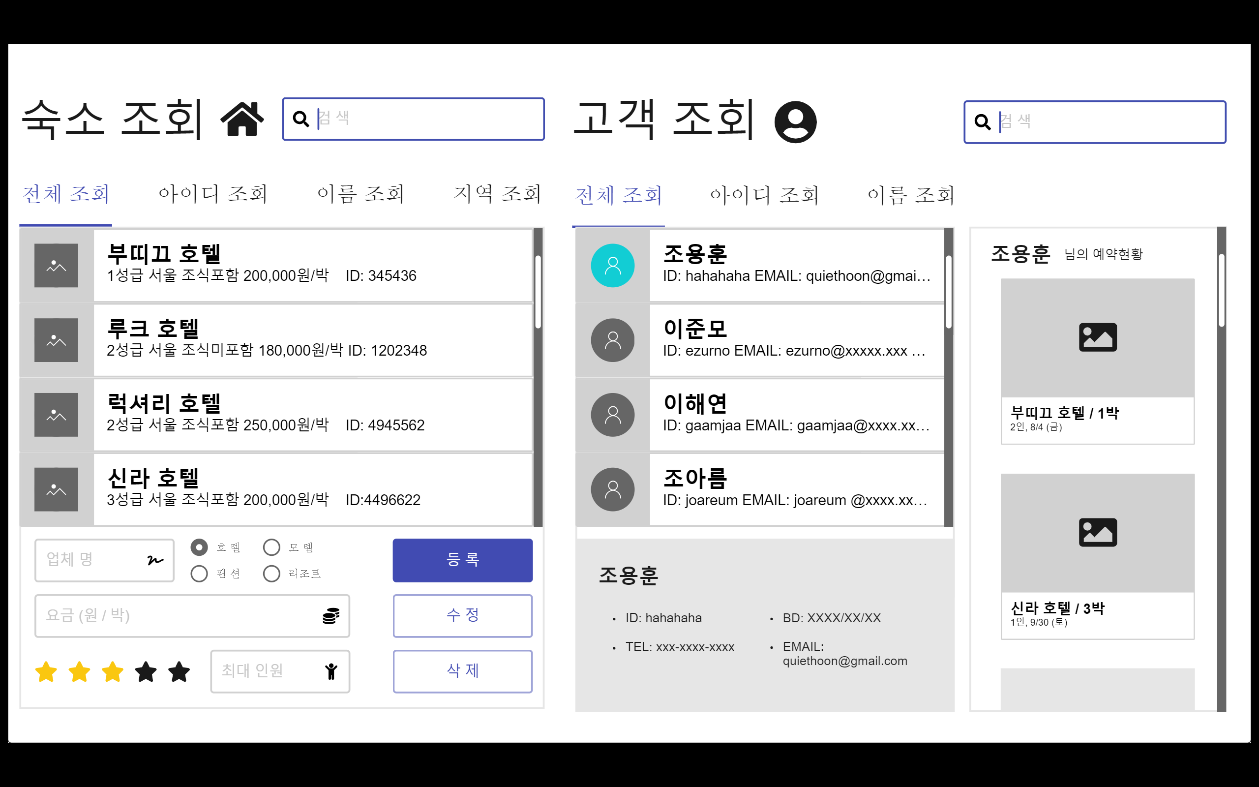The image size is (1259, 787).
Task: Select the 부띠끄 호텔 list row title
Action: [164, 254]
